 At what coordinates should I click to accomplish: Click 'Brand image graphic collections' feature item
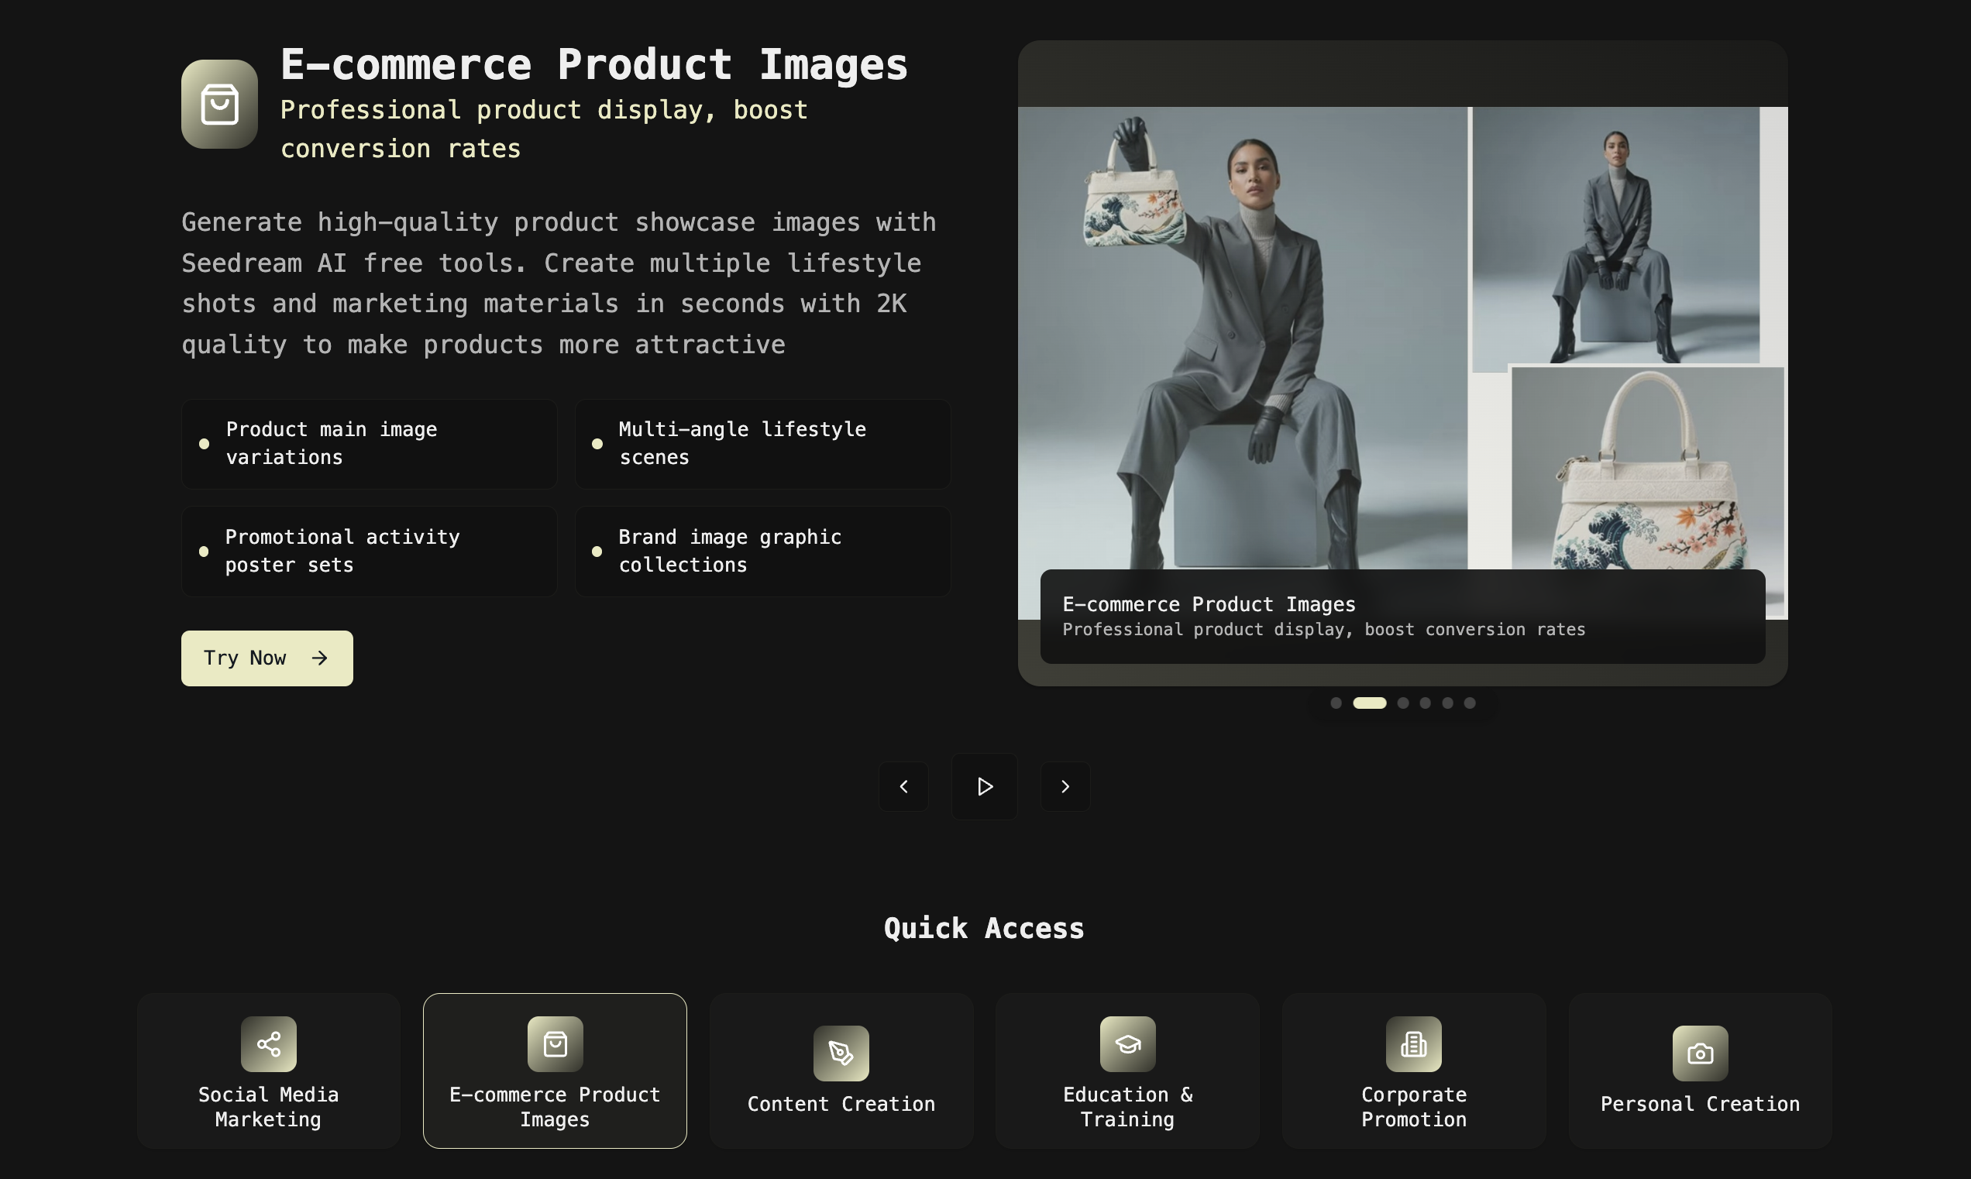tap(762, 552)
